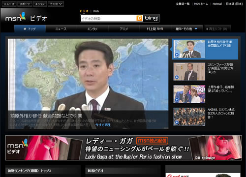The height and width of the screenshot is (177, 246).
Task: Click plus icon on 上原多香子 thumbnail
Action: pos(177,100)
